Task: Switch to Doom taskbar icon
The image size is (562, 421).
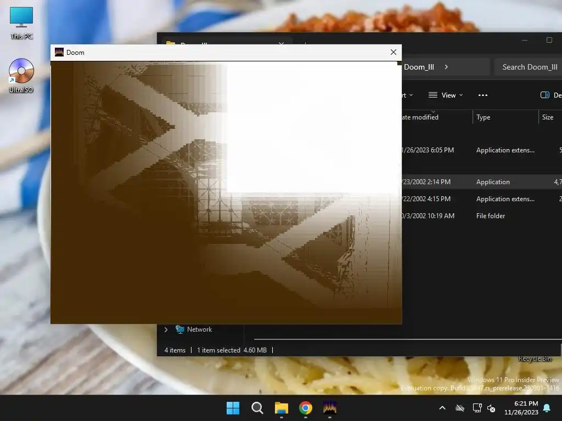Action: (330, 408)
